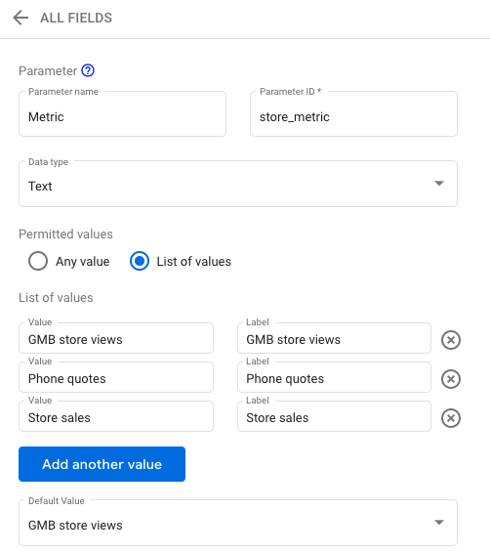490x553 pixels.
Task: Go back with the arrow icon
Action: (20, 18)
